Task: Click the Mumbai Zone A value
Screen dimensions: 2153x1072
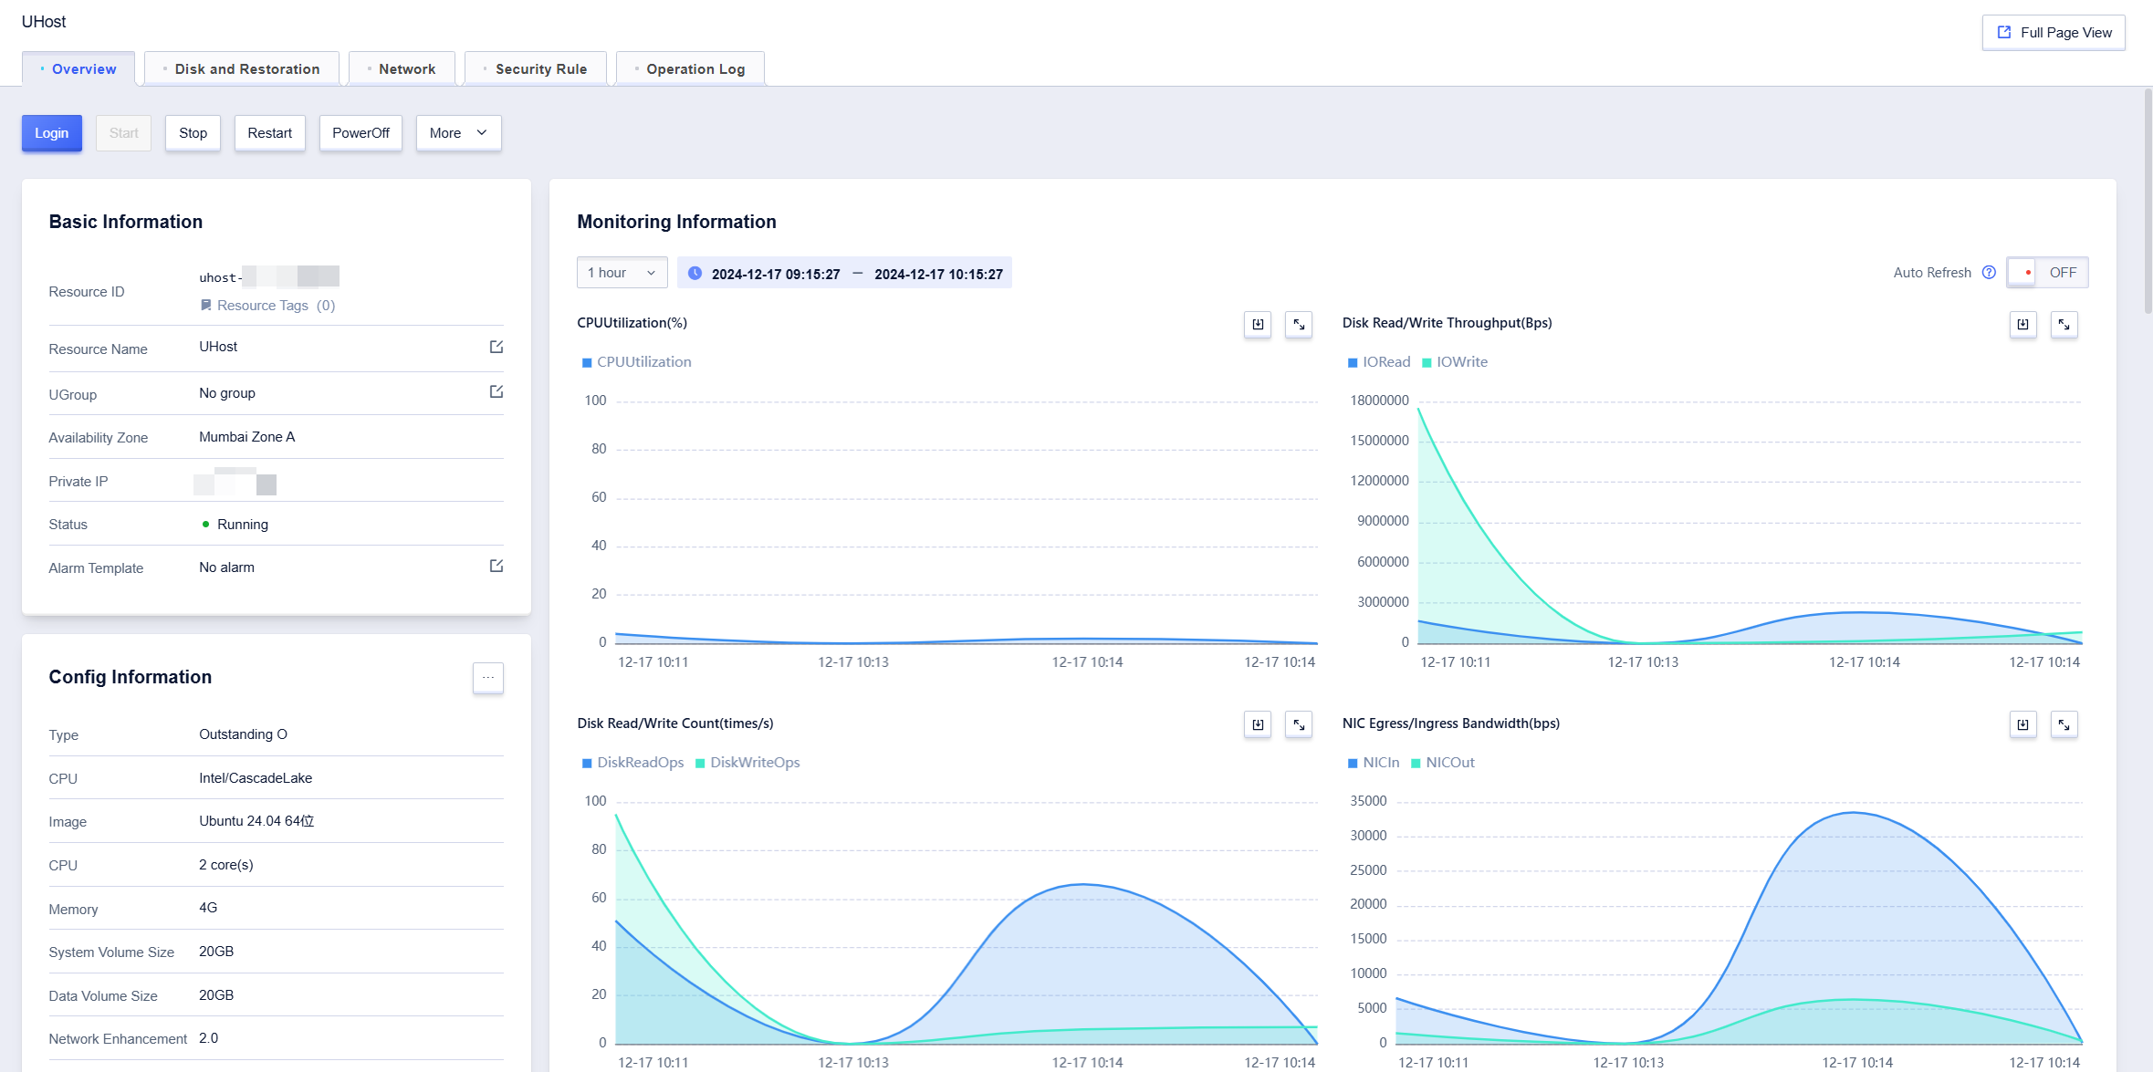Action: (247, 437)
